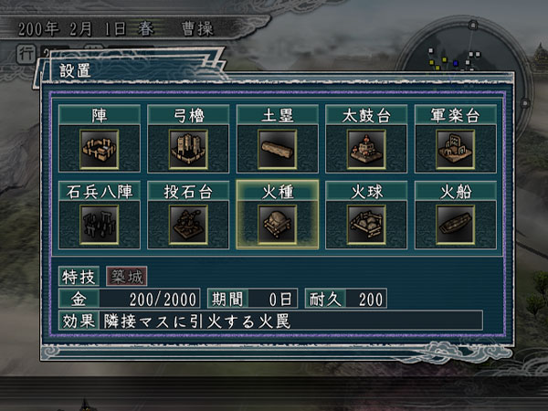
Task: Click the 特技 skill label
Action: pos(79,277)
